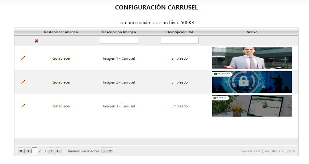The height and width of the screenshot is (164, 309).
Task: Focus the Descripción Rol filter field
Action: pos(179,40)
